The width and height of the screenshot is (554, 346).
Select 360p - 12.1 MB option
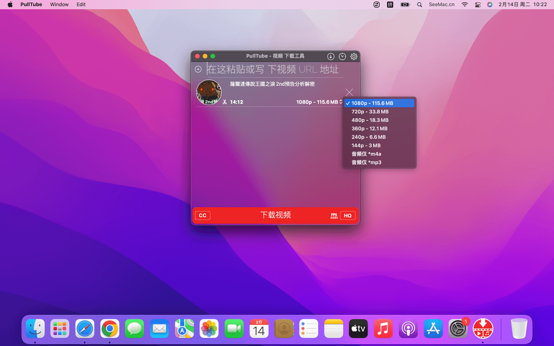click(x=379, y=128)
